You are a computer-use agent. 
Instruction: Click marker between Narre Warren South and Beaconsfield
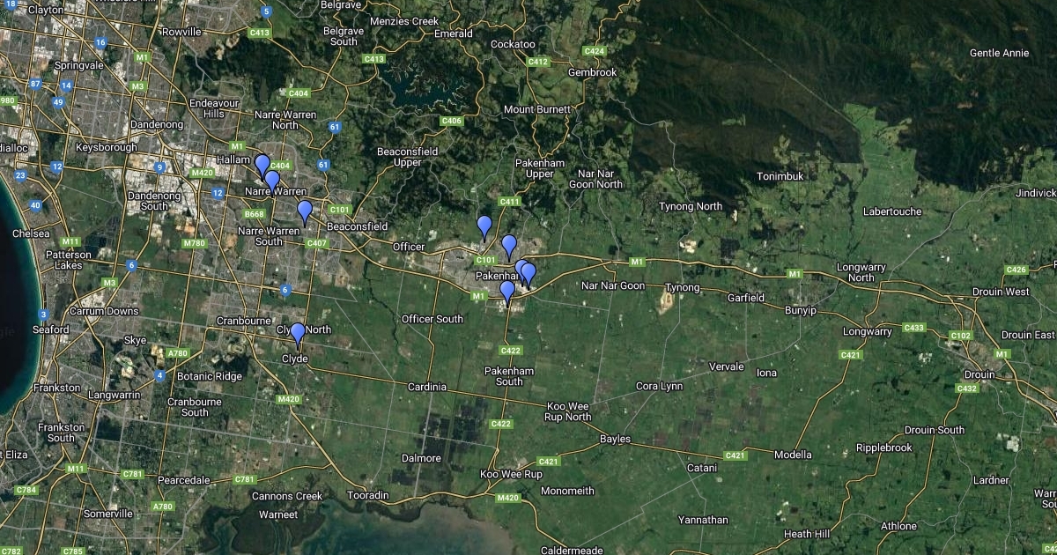(x=305, y=211)
